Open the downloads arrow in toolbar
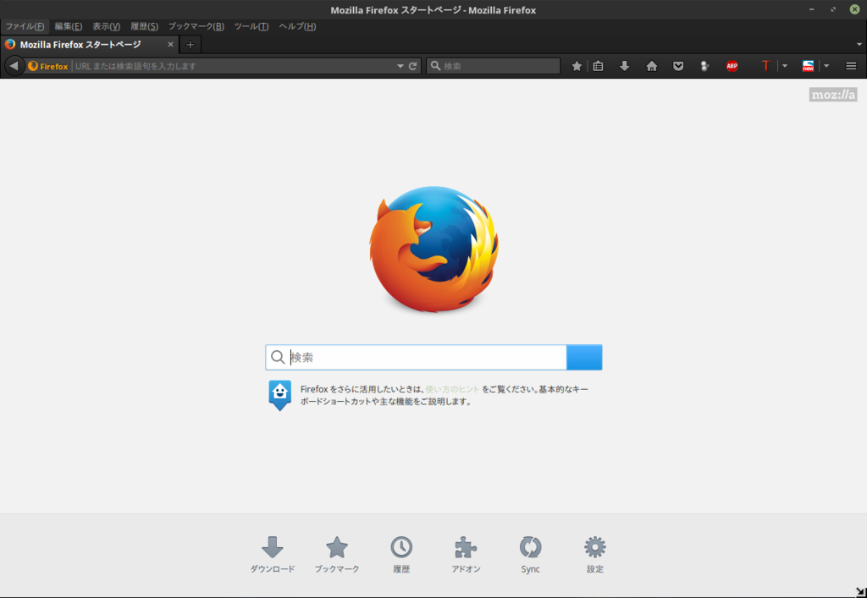 coord(625,66)
